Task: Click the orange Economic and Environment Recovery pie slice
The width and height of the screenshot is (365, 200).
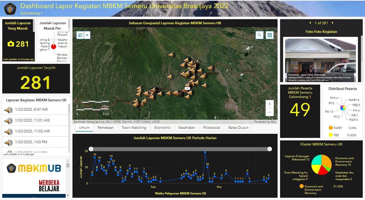Action: click(x=327, y=161)
